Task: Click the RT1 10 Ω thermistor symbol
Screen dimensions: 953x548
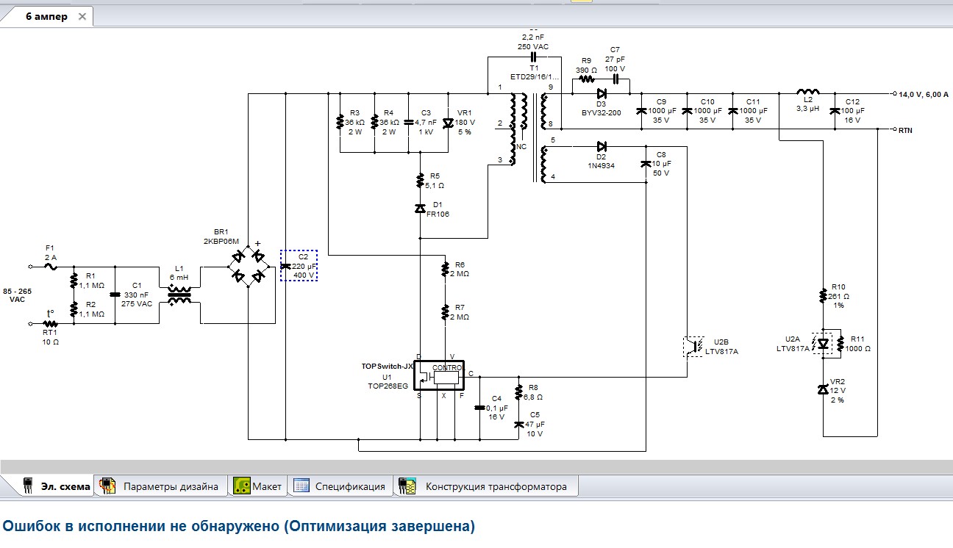Action: (x=49, y=323)
